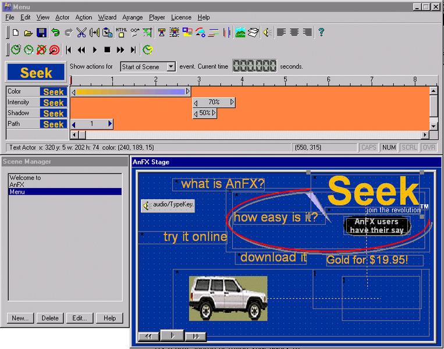Open the Wizard menu
The height and width of the screenshot is (349, 444).
click(107, 17)
